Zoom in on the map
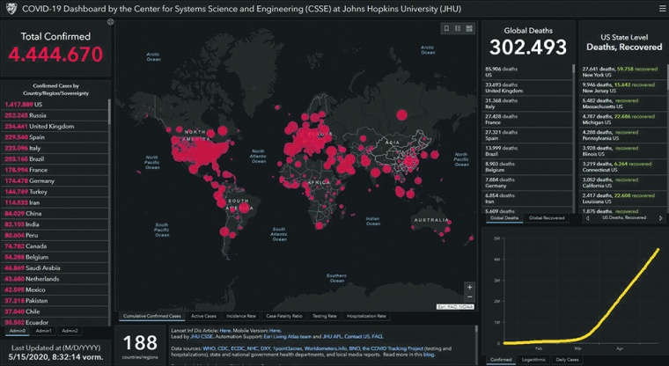The image size is (669, 366). (469, 287)
